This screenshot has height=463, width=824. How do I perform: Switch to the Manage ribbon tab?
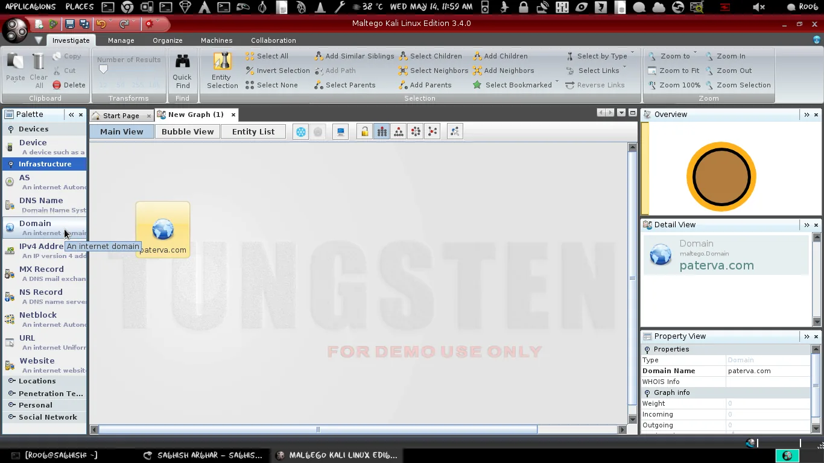pyautogui.click(x=121, y=40)
